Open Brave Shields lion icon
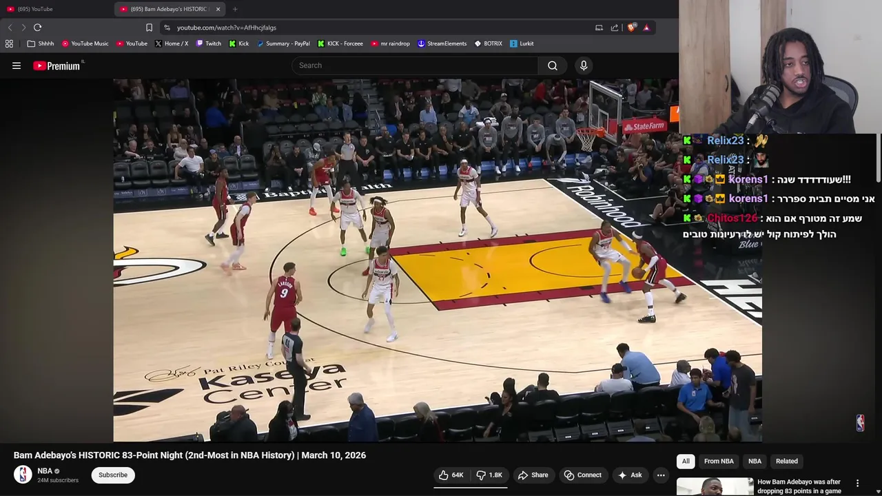Image resolution: width=882 pixels, height=496 pixels. [631, 28]
